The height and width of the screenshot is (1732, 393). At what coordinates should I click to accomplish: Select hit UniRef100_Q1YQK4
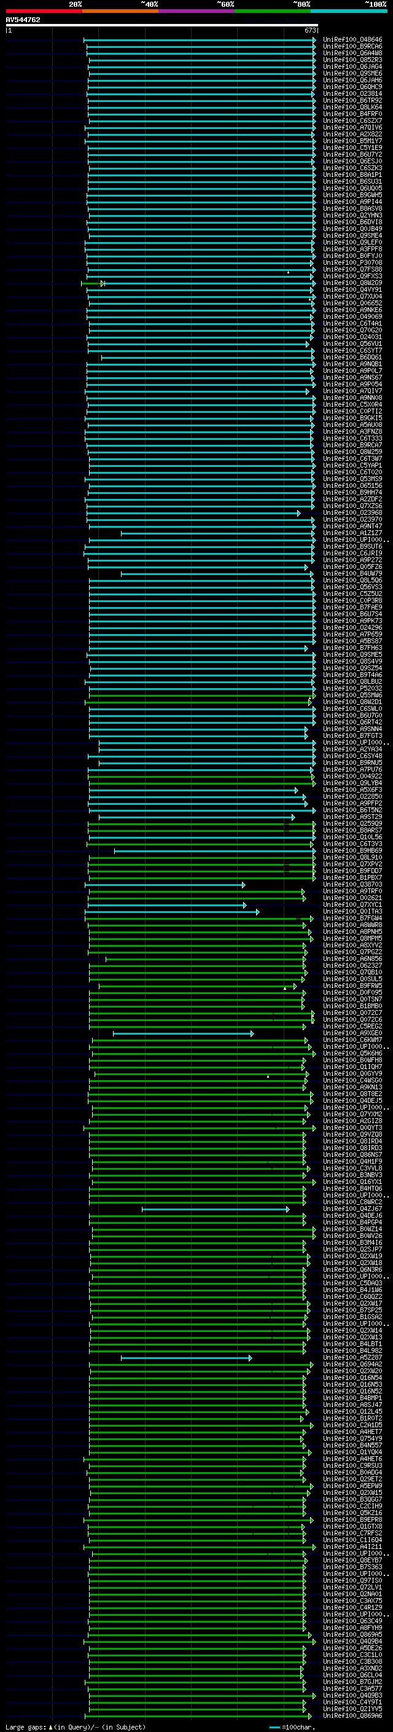coord(352,1452)
